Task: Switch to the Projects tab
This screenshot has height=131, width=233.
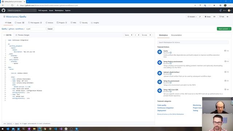Action: [x=62, y=23]
